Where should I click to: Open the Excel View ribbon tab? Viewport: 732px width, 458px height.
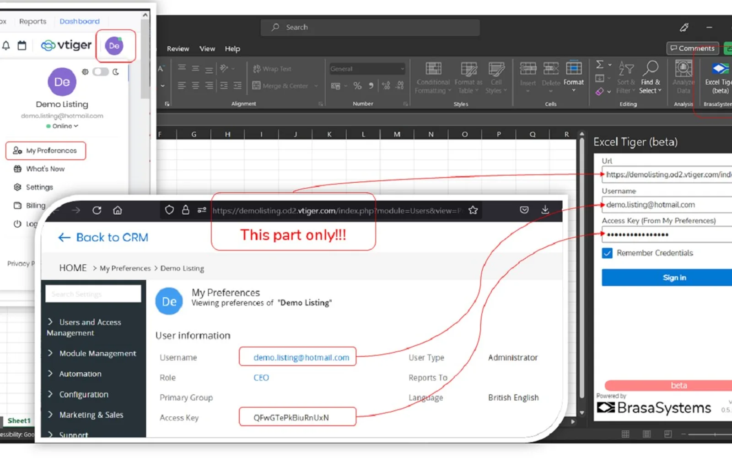(x=207, y=49)
